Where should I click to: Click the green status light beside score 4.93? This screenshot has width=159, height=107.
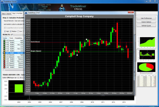(4, 41)
